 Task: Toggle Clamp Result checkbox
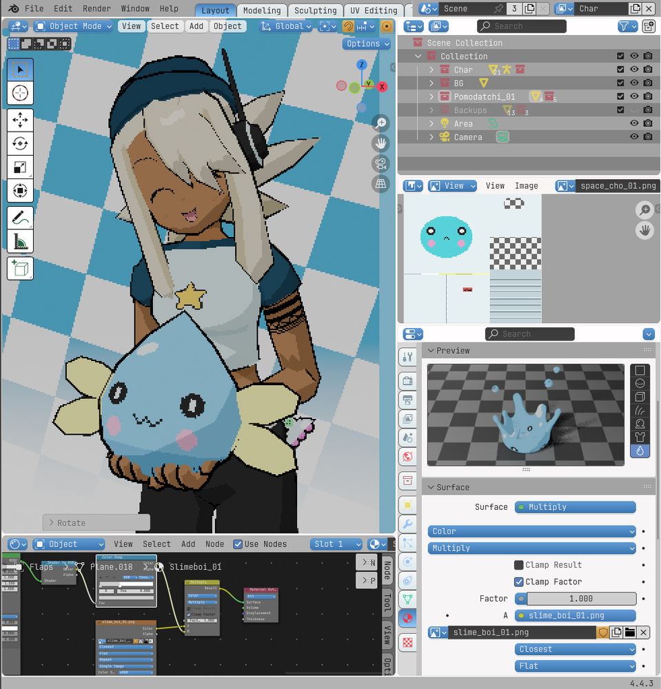tap(518, 565)
